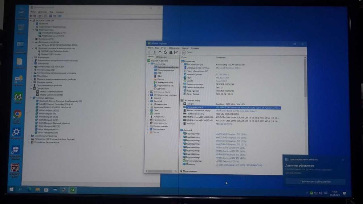Viewport: 363px width, 204px height.
Task: Select Имя компьютера in AIDA64 tree
Action: click(164, 70)
